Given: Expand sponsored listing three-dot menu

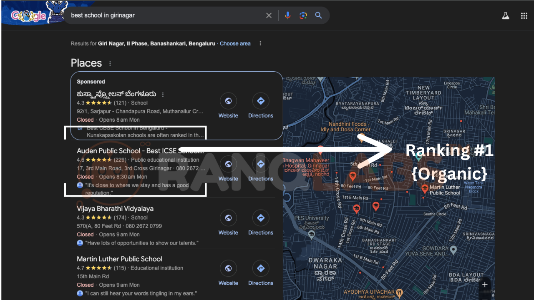Looking at the screenshot, I should tap(163, 95).
